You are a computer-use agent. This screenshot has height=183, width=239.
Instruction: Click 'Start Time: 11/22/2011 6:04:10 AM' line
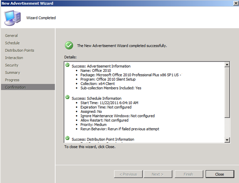pyautogui.click(x=109, y=103)
